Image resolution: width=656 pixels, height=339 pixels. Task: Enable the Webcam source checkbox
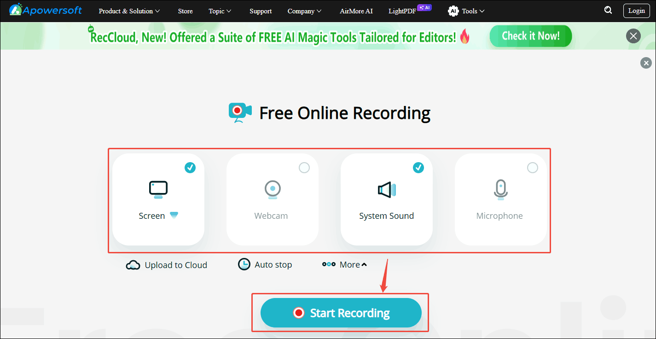pos(304,168)
